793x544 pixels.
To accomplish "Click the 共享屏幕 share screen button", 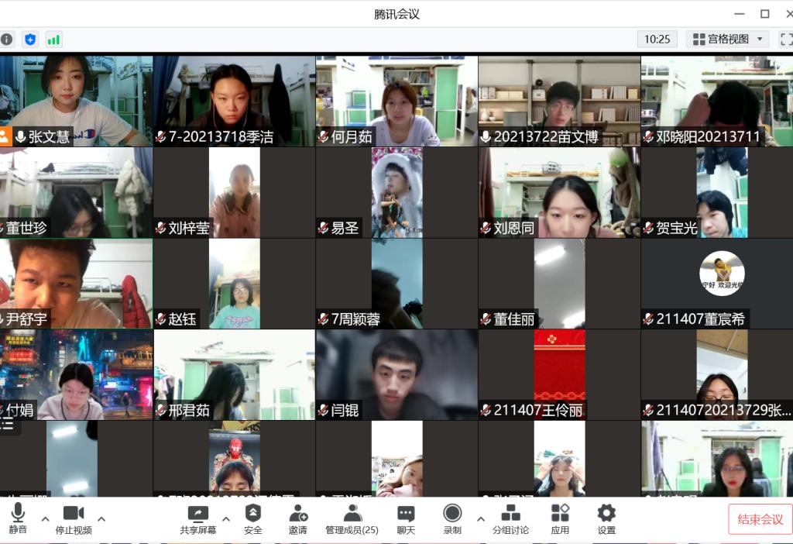I will 198,518.
